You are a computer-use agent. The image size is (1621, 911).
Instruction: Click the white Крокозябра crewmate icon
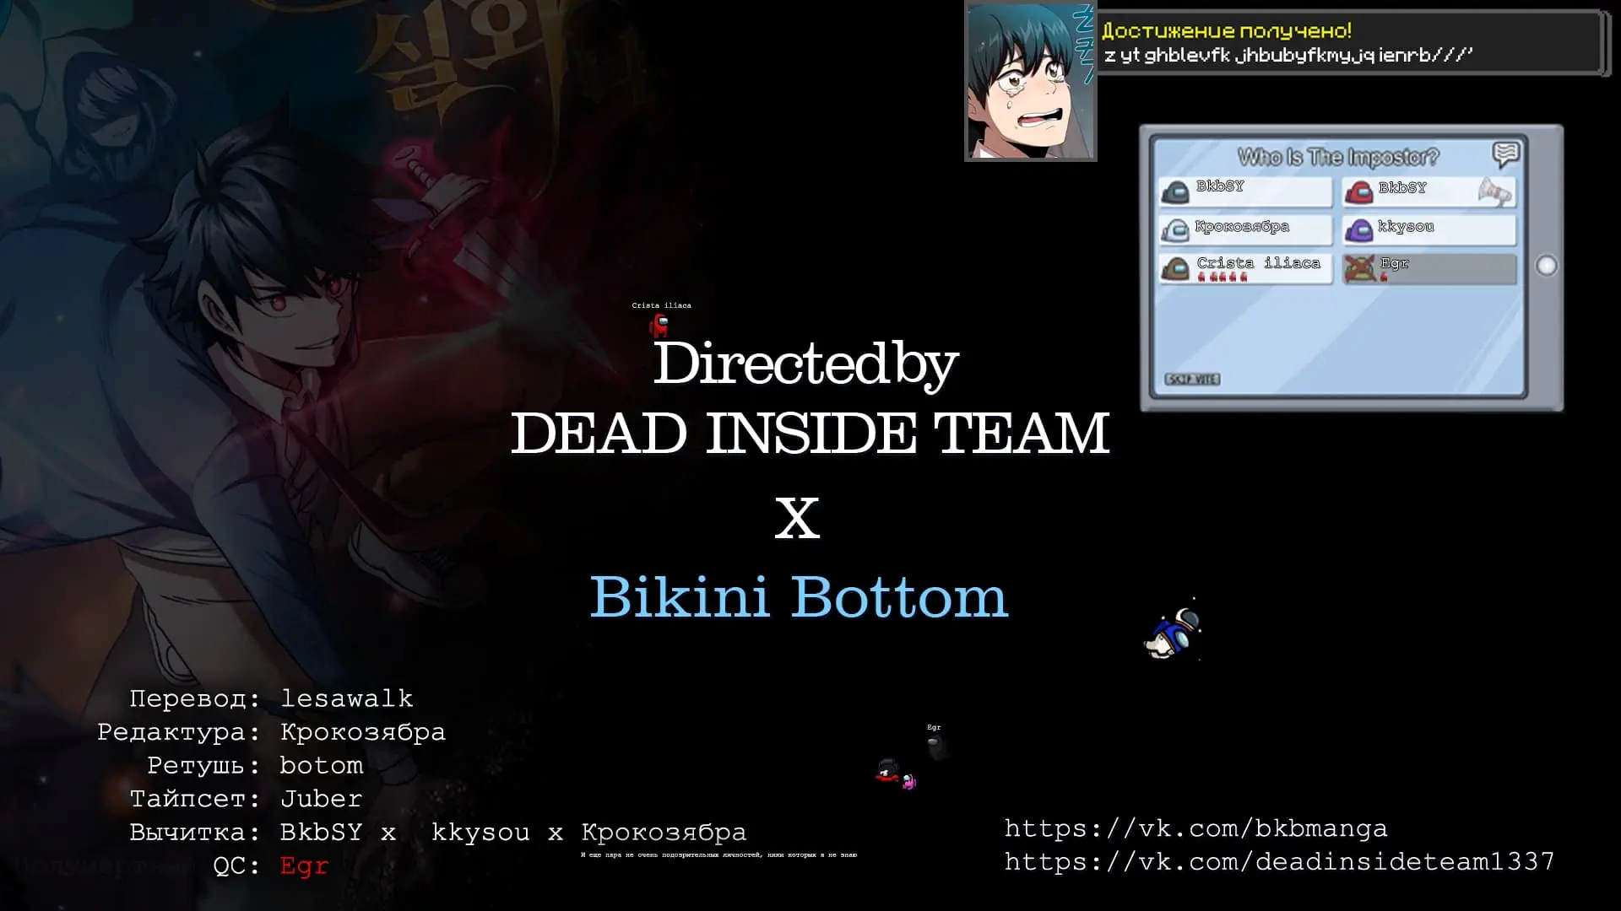tap(1175, 230)
